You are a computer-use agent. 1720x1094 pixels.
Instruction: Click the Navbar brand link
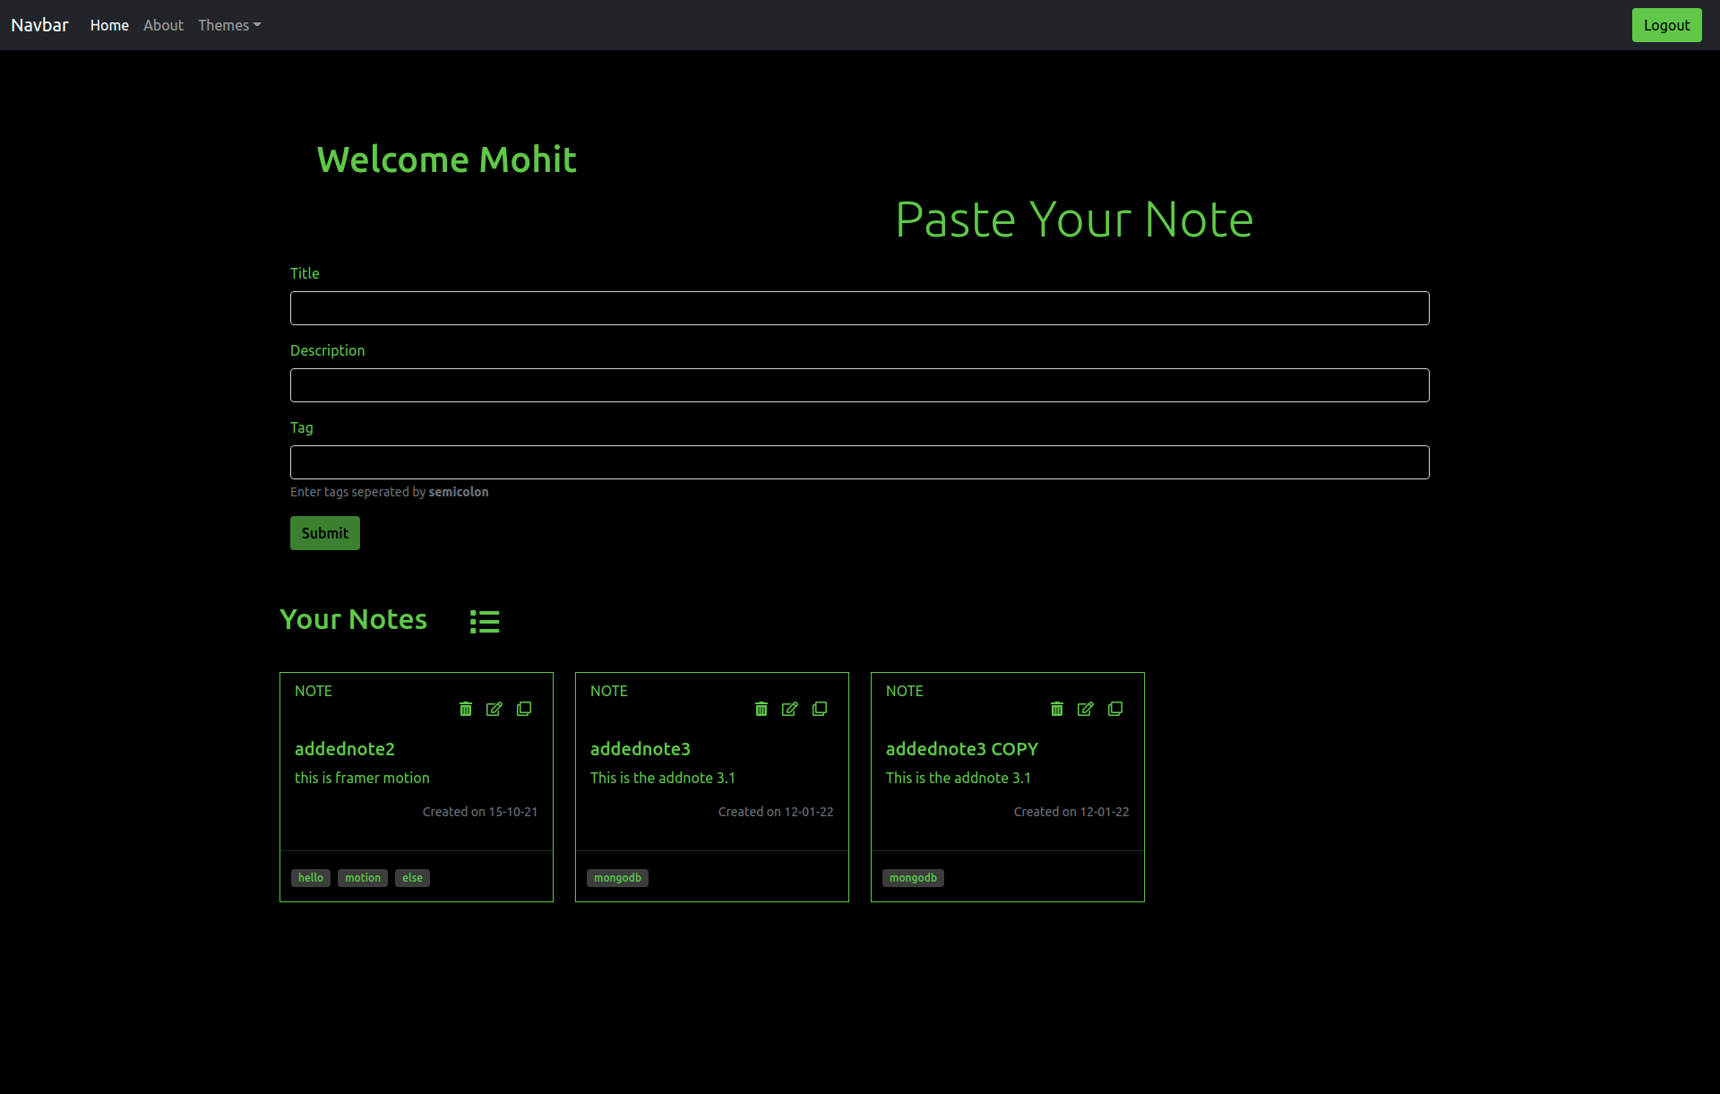click(x=39, y=25)
